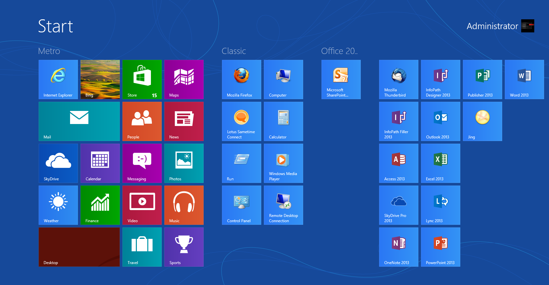Open the Control Panel tile
Viewport: 549px width, 285px height.
(242, 205)
